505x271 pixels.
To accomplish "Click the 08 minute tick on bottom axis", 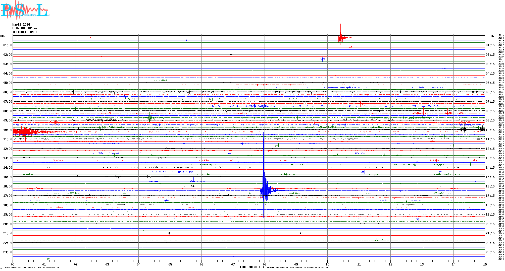I will [x=265, y=264].
